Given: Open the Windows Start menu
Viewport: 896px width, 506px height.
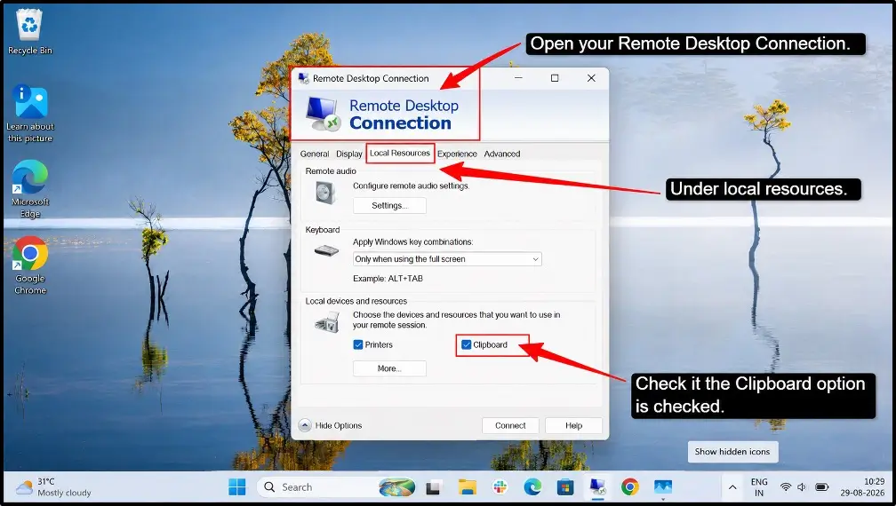Looking at the screenshot, I should click(237, 487).
